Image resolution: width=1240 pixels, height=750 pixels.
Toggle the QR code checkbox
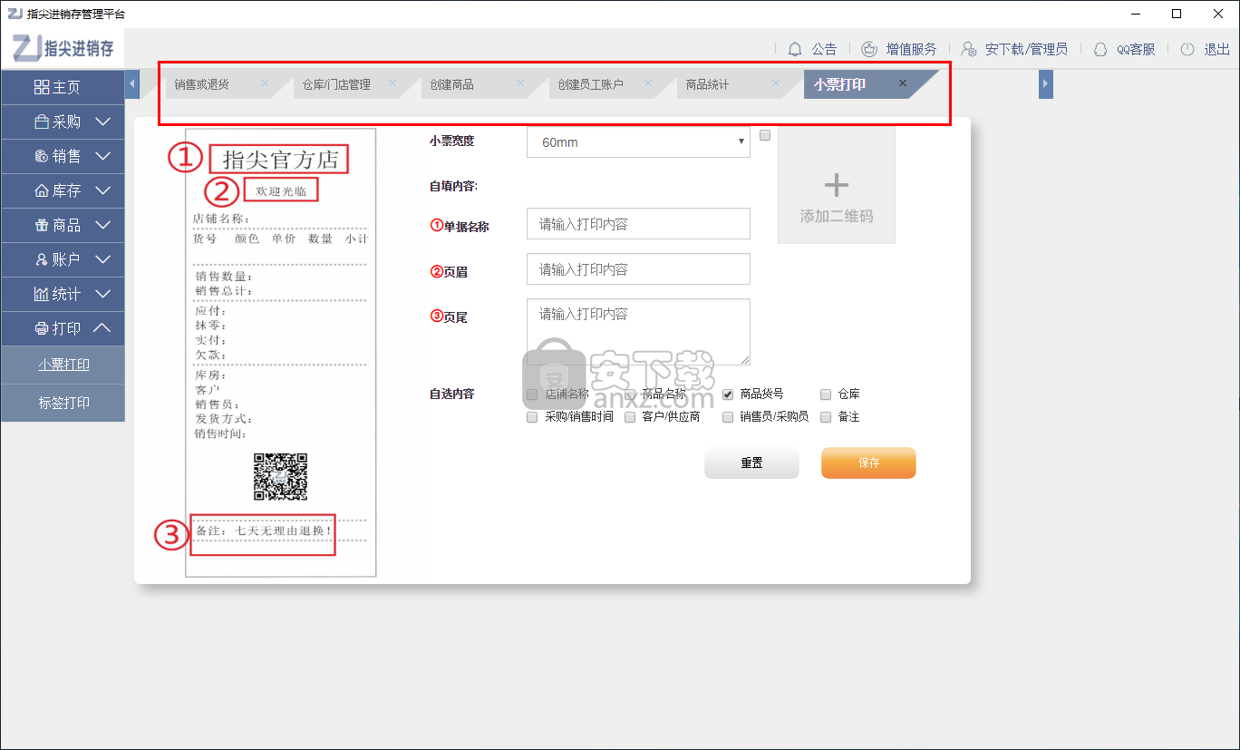tap(765, 135)
